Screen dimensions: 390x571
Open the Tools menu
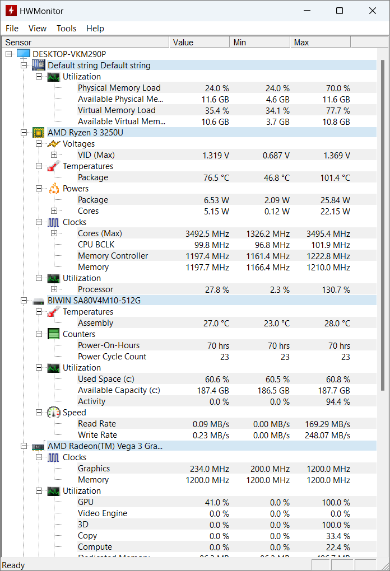point(66,29)
